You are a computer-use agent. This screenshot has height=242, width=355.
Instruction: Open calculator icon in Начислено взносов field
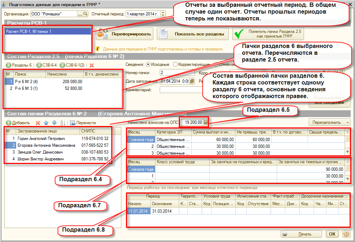206,122
